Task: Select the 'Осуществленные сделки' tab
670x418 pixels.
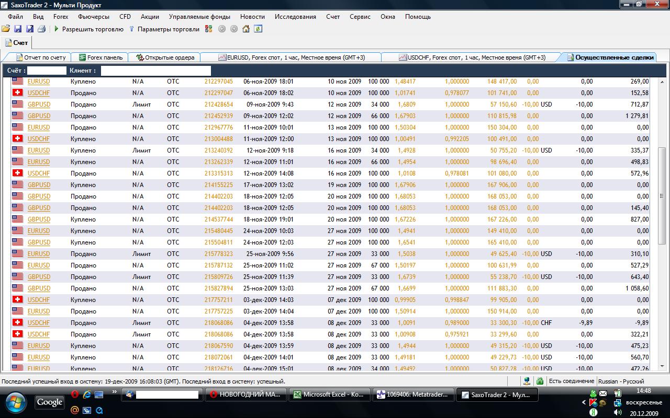Action: [x=609, y=57]
